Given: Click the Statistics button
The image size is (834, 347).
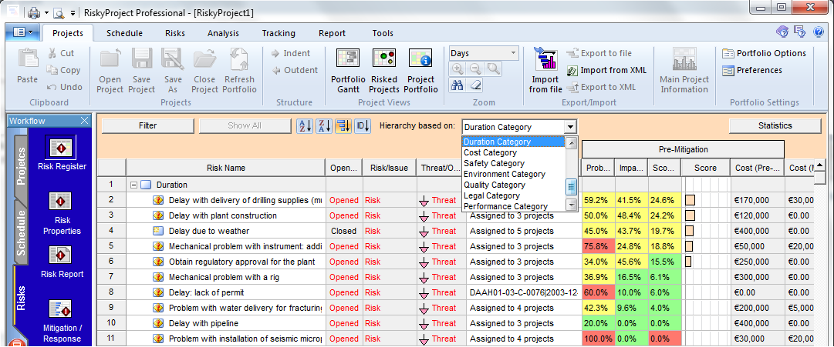Looking at the screenshot, I should point(775,125).
